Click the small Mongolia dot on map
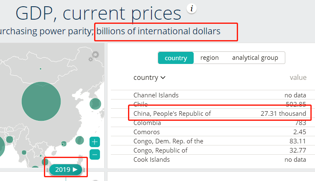The height and width of the screenshot is (181, 315). point(41,69)
